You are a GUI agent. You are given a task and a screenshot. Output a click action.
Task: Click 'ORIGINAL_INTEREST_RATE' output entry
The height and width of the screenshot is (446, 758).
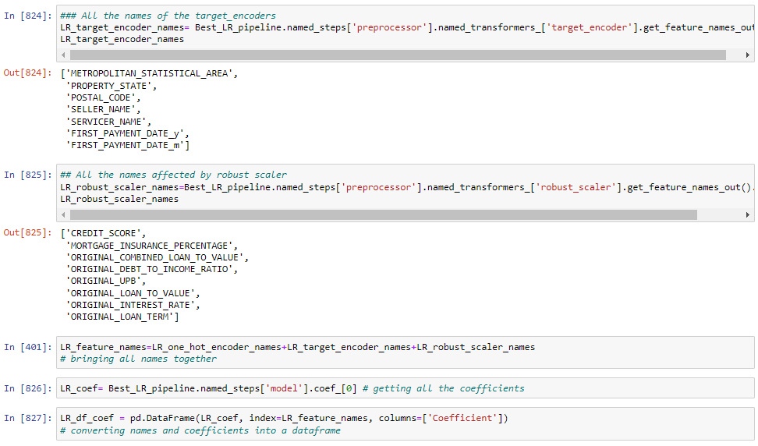pos(130,306)
